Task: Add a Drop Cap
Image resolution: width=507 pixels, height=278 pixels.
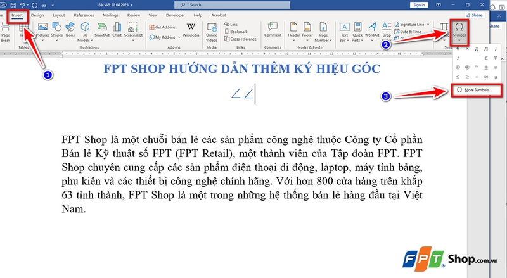Action: coord(387,30)
